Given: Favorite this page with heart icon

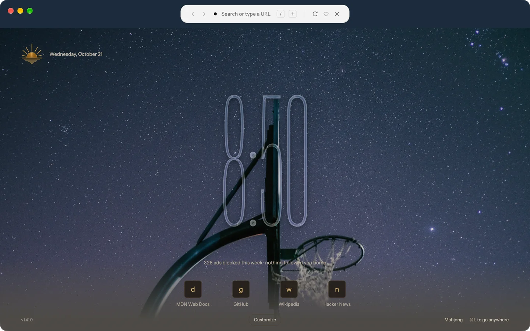Looking at the screenshot, I should click(326, 14).
